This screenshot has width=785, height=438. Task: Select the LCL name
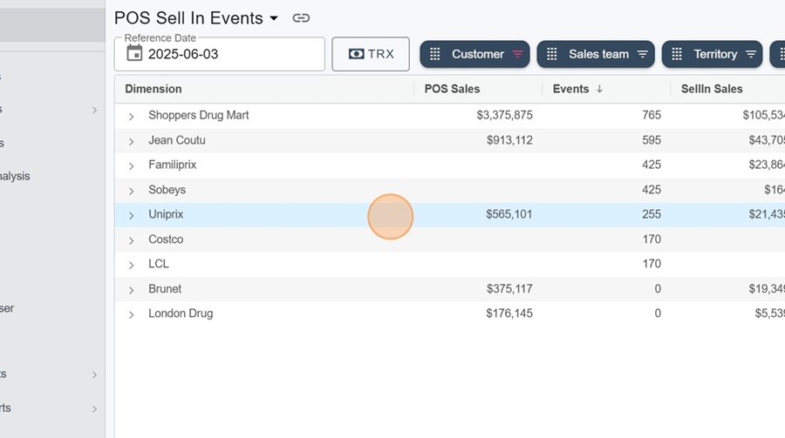click(158, 264)
